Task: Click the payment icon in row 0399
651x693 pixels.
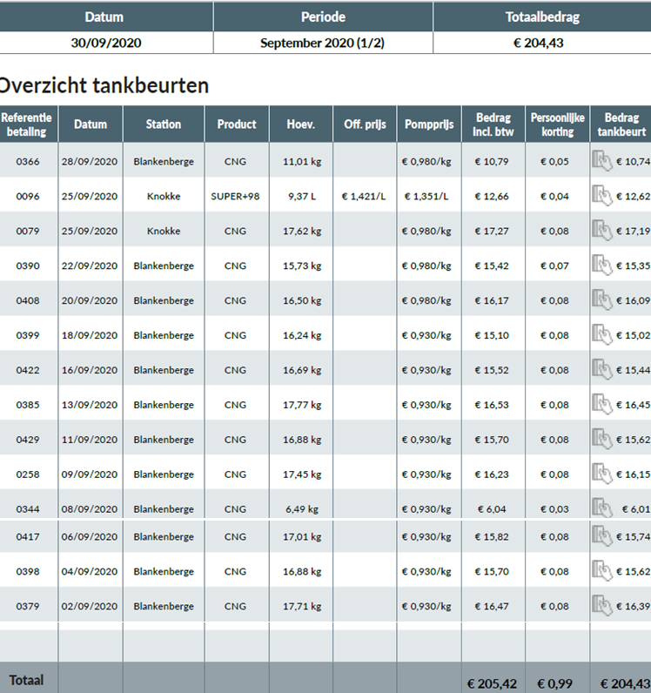Action: [x=602, y=334]
